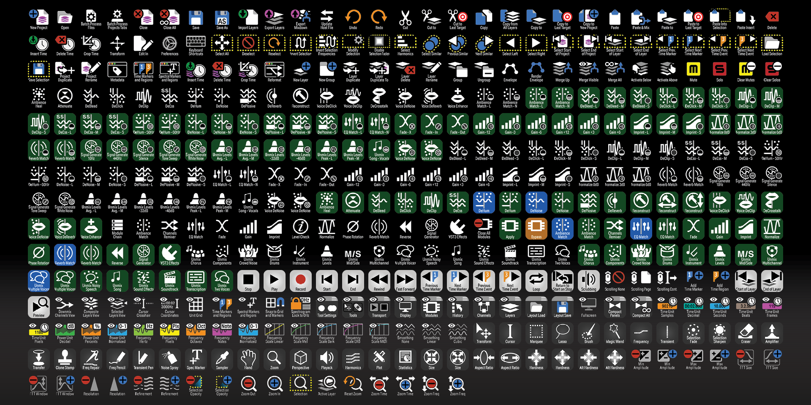This screenshot has width=811, height=405.
Task: Choose the Select Harmonics icon
Action: (x=405, y=46)
